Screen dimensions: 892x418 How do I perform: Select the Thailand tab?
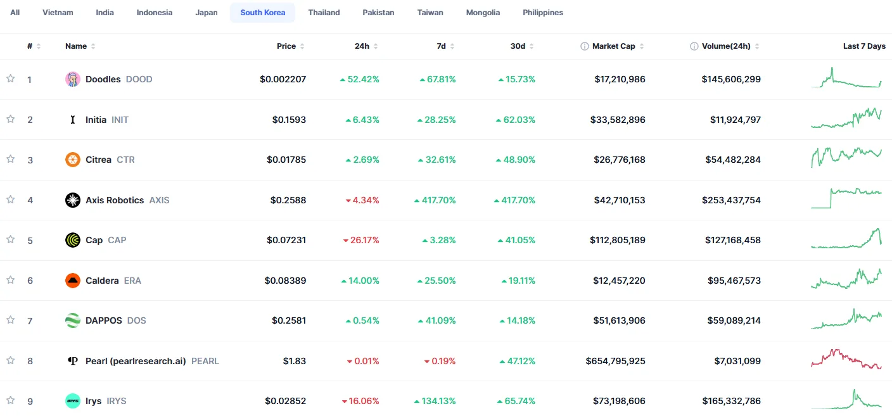(x=324, y=13)
